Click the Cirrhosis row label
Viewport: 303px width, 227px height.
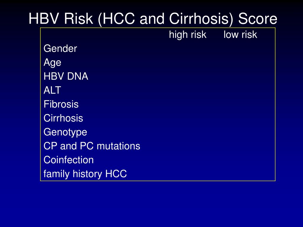63,118
